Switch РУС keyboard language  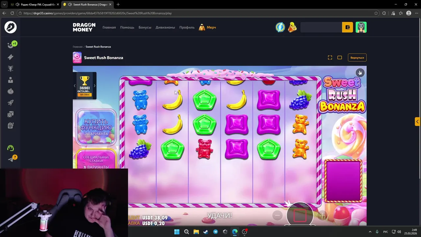[385, 232]
